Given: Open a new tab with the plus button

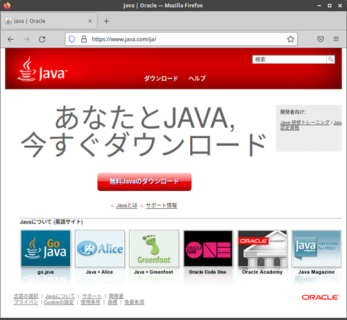Looking at the screenshot, I should click(x=106, y=21).
